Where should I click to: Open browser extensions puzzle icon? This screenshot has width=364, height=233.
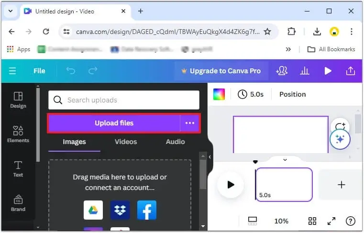[291, 32]
